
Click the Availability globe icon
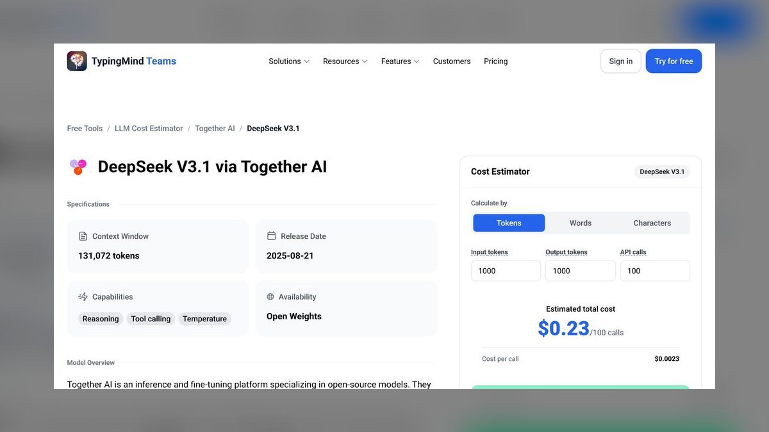click(270, 297)
